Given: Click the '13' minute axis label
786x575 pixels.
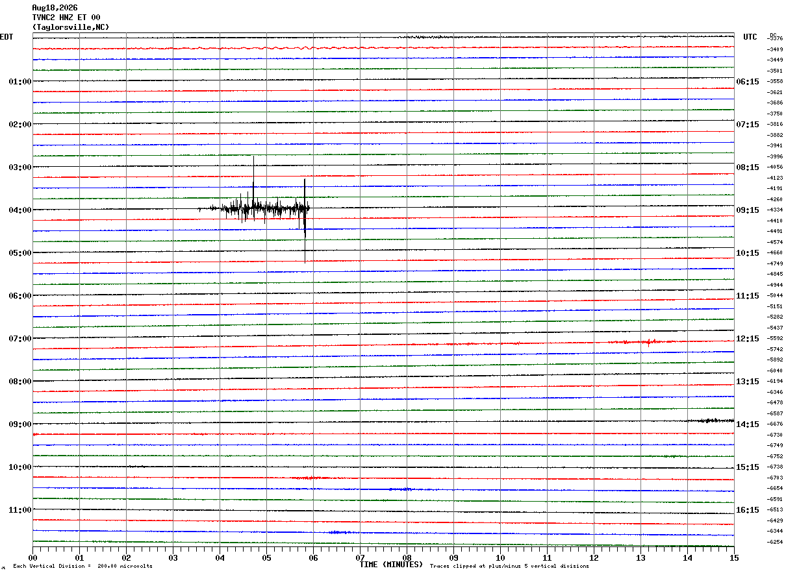Looking at the screenshot, I should coord(641,557).
